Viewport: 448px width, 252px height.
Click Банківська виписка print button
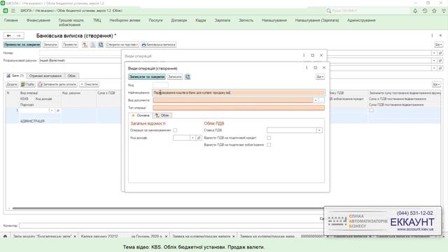pyautogui.click(x=159, y=45)
